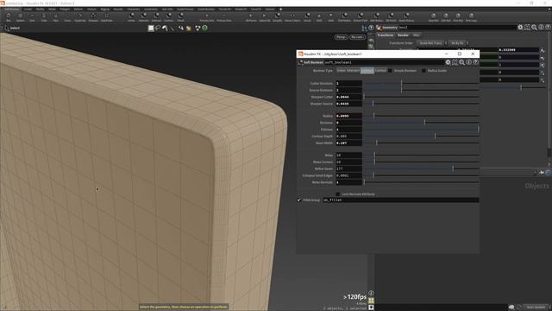The image size is (552, 311).
Task: Enable the Radius Guide checkbox
Action: coord(423,71)
